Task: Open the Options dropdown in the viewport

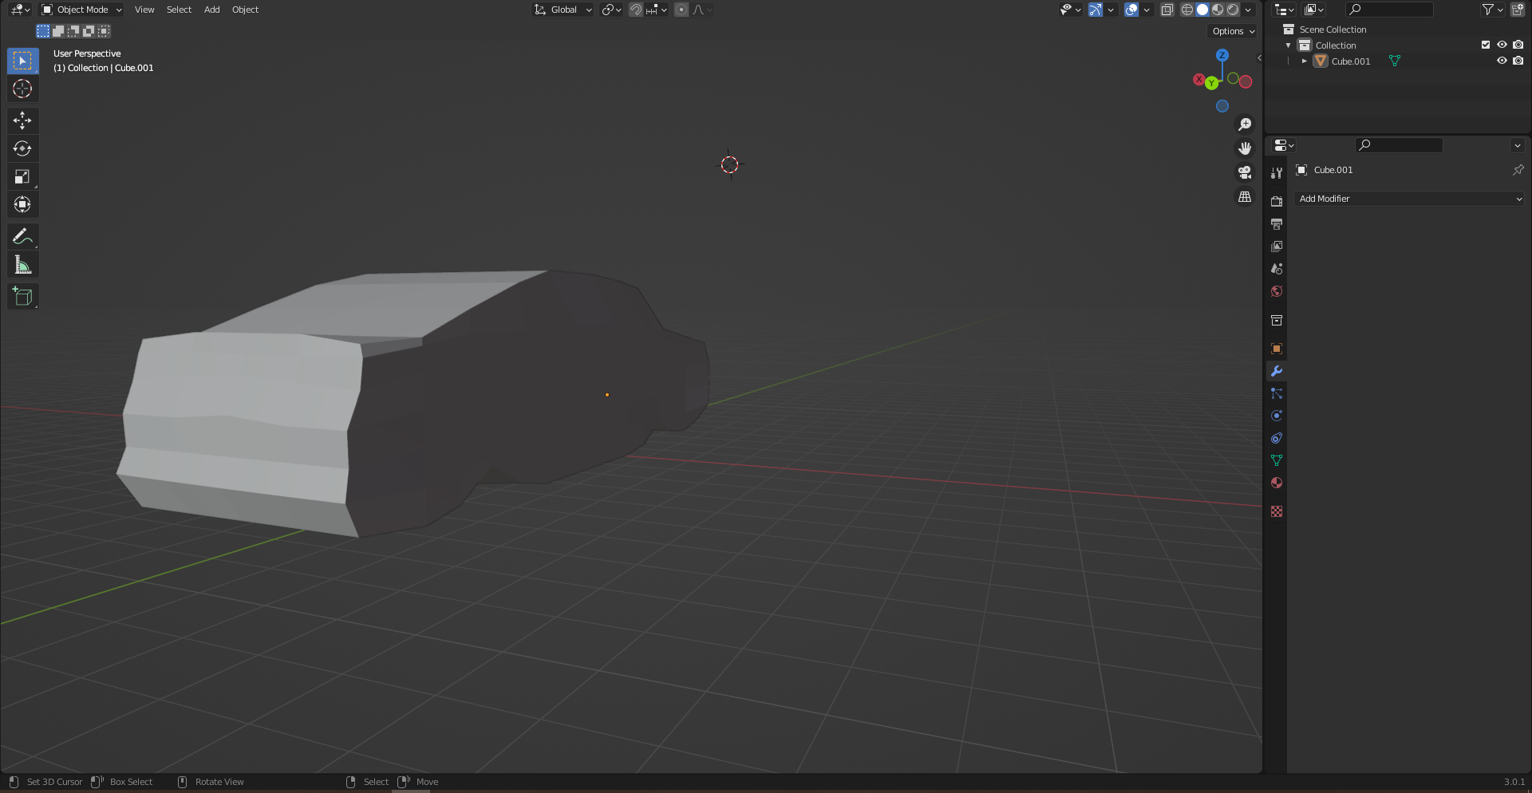Action: (x=1234, y=31)
